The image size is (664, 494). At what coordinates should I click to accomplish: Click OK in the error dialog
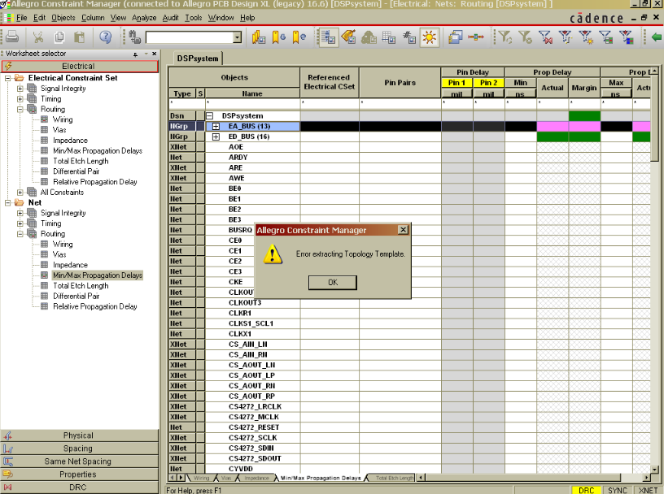332,282
